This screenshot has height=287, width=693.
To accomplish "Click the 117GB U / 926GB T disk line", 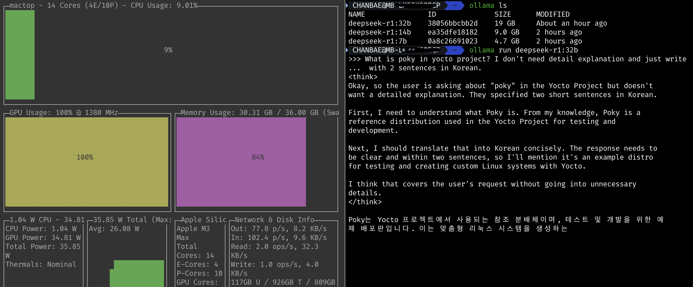I will [x=283, y=282].
